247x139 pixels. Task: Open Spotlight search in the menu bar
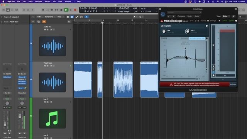pyautogui.click(x=222, y=2)
